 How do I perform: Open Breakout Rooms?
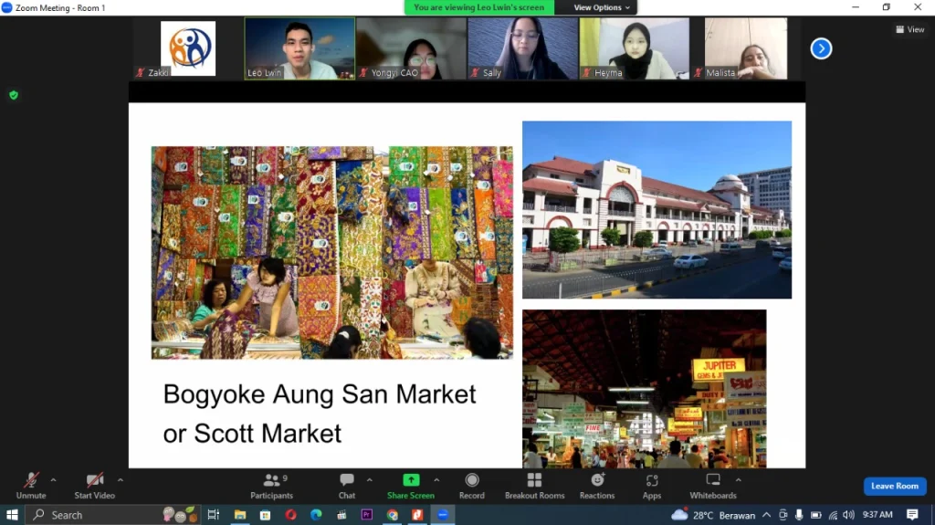point(534,486)
